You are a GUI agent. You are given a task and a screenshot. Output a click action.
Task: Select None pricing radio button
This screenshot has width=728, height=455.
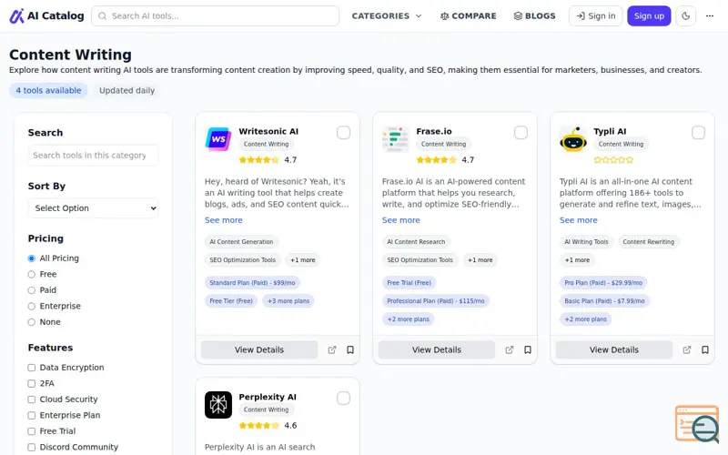tap(32, 322)
